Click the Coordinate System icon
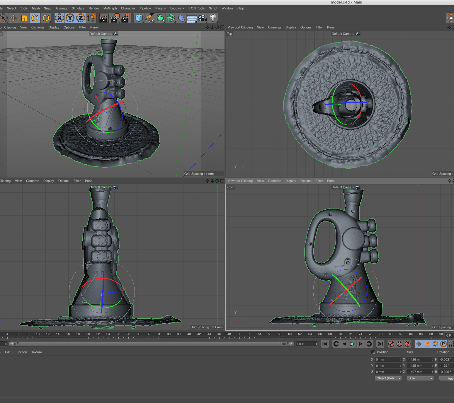This screenshot has height=403, width=454. (91, 18)
